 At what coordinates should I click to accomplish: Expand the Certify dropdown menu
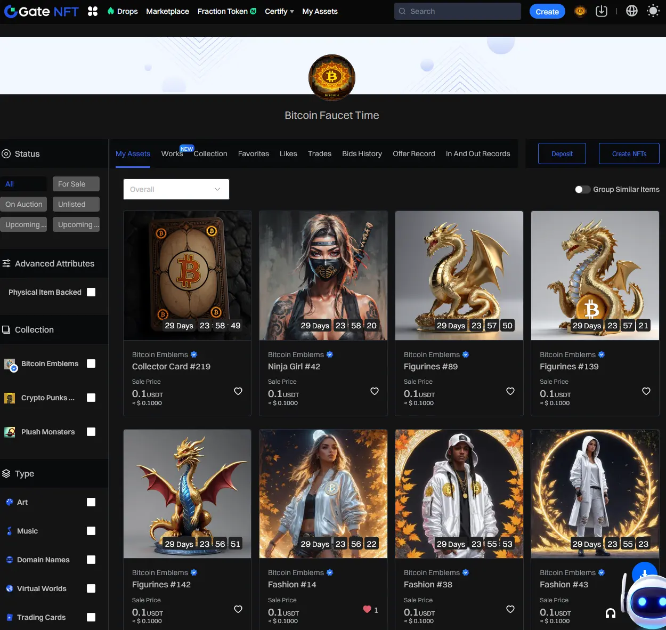tap(279, 11)
